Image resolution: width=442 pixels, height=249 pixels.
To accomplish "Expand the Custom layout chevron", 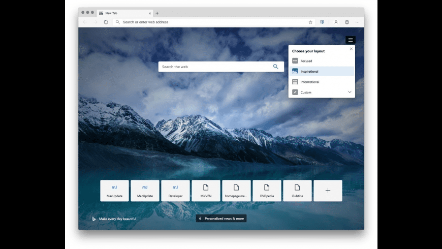I will click(350, 92).
